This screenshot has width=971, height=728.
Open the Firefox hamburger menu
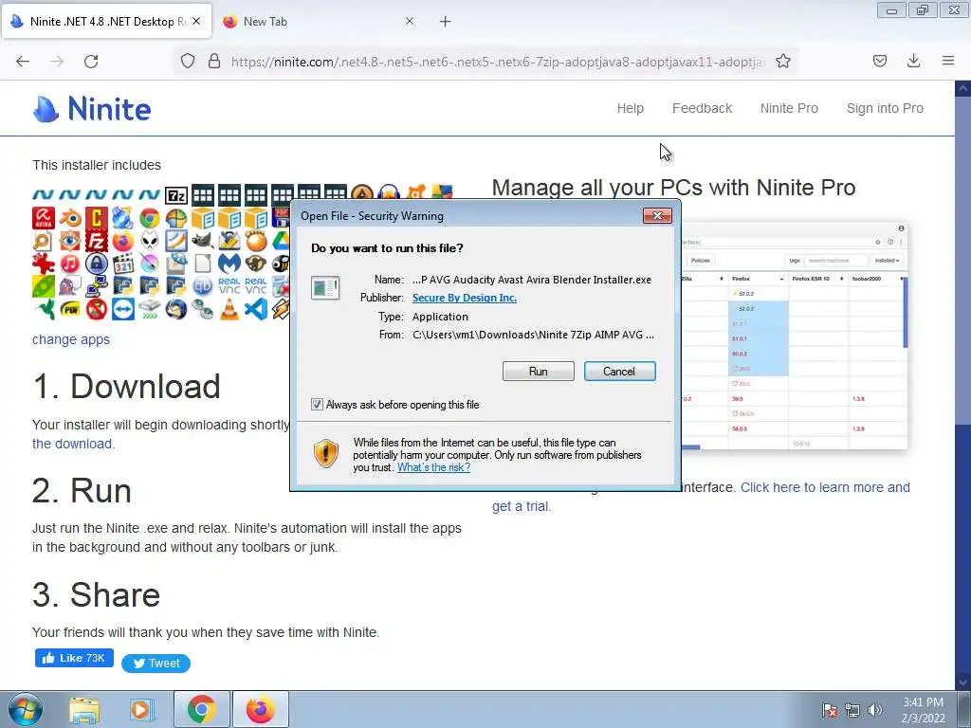(x=948, y=61)
